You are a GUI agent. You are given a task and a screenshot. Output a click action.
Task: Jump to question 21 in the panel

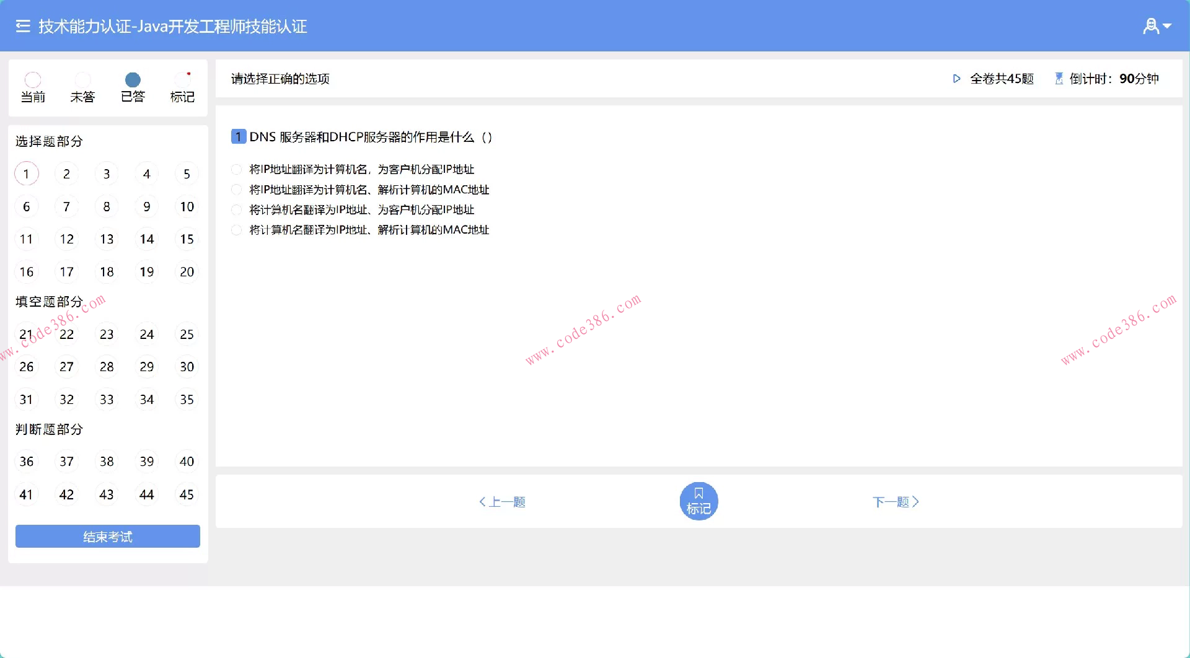point(27,334)
